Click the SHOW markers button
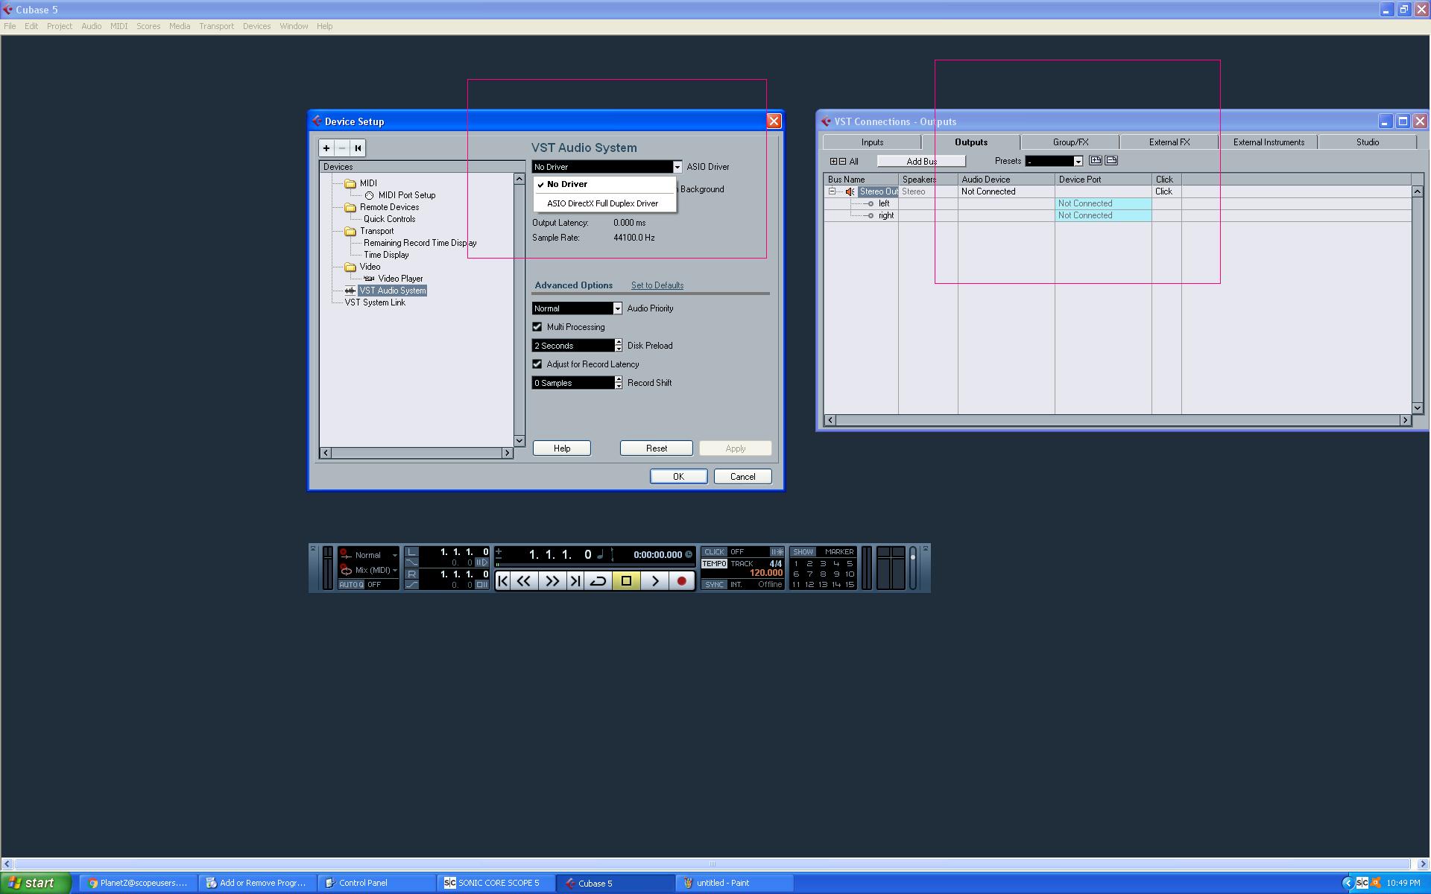Image resolution: width=1431 pixels, height=894 pixels. pyautogui.click(x=803, y=552)
